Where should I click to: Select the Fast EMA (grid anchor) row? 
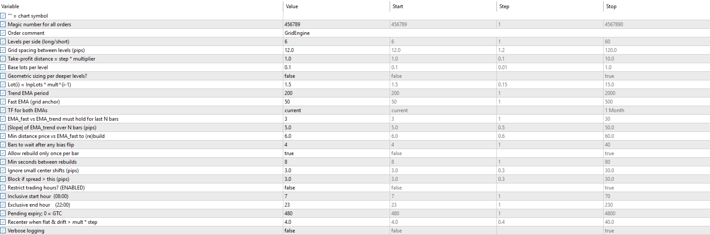click(x=355, y=102)
